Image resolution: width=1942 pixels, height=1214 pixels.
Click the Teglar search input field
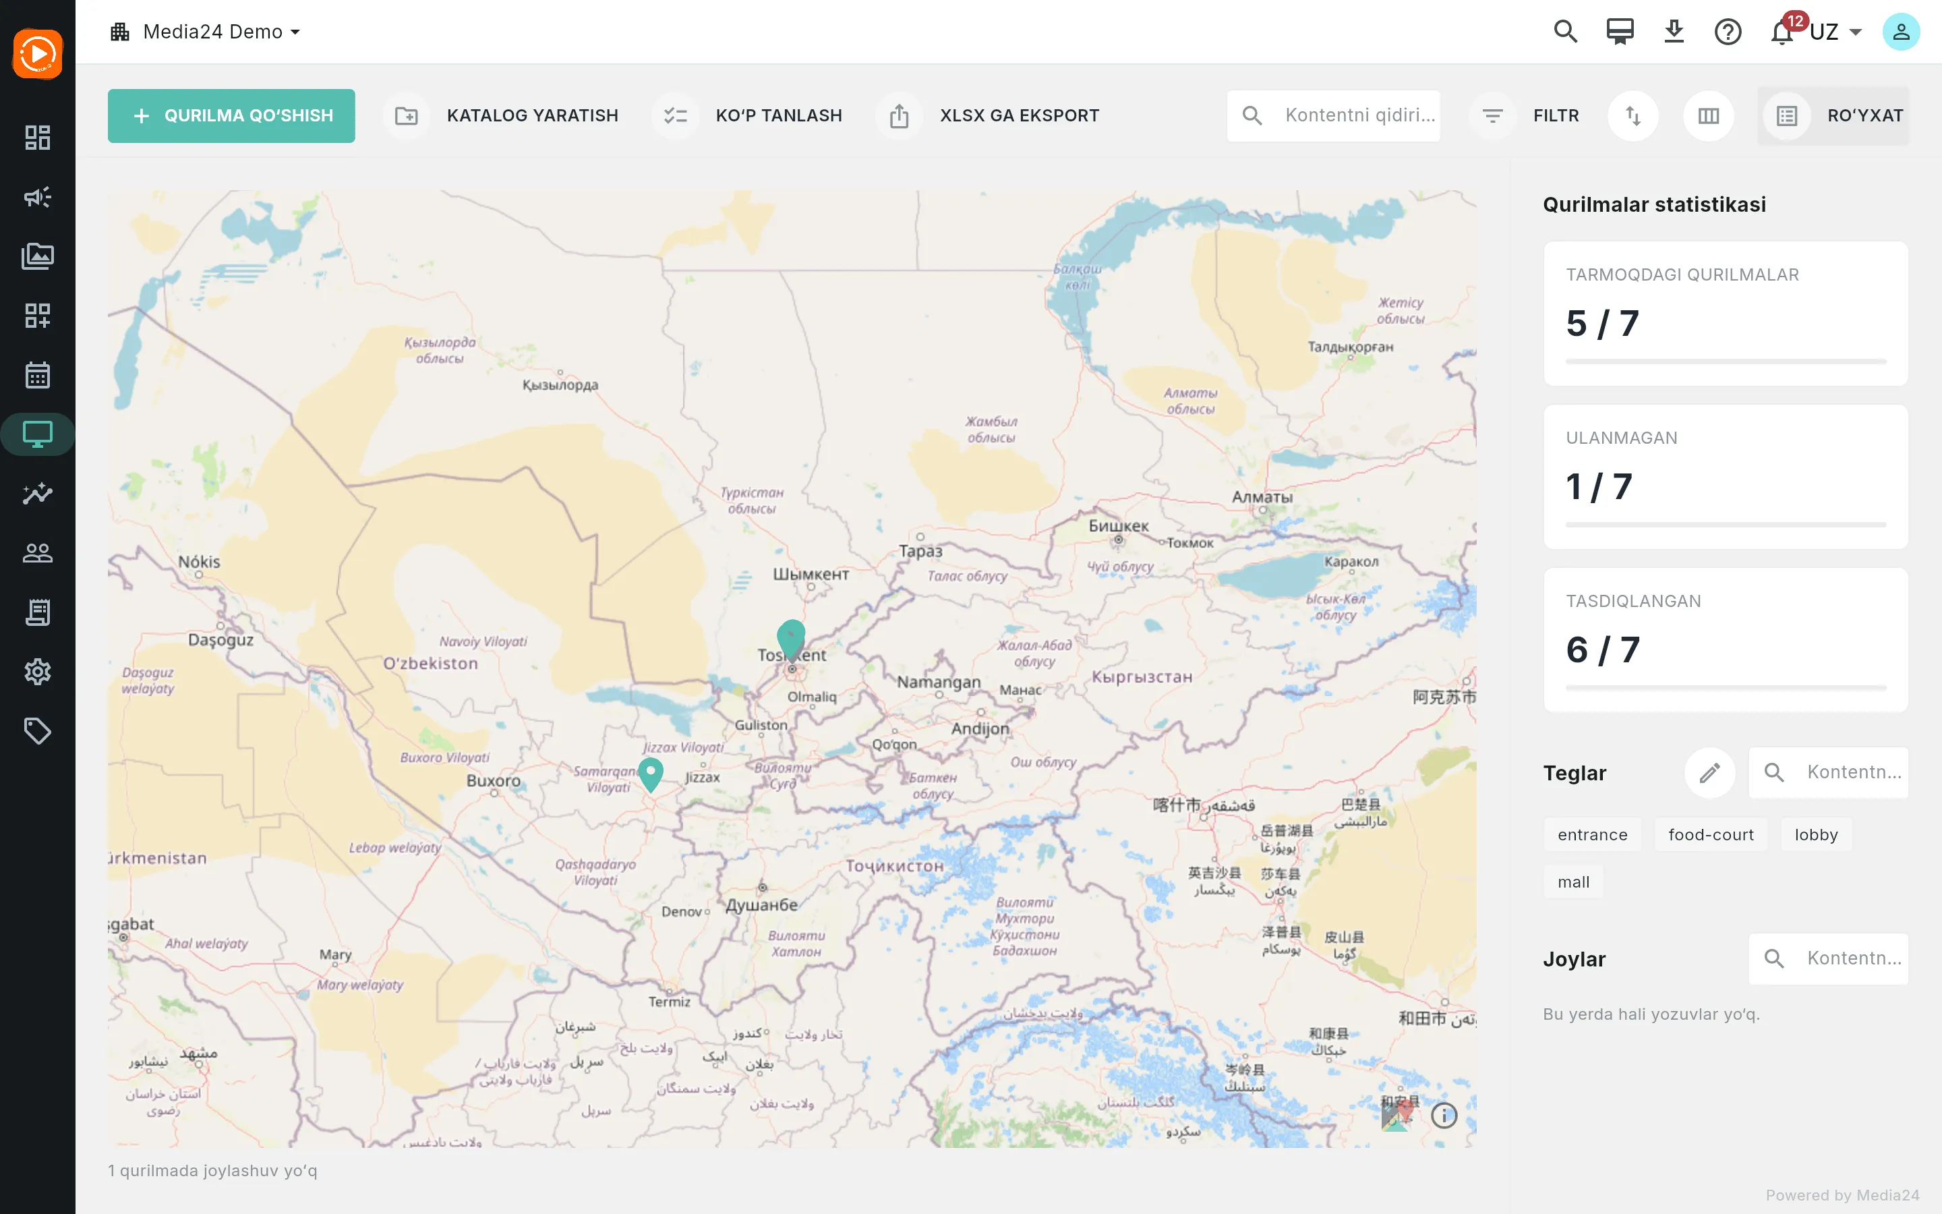[x=1829, y=772]
